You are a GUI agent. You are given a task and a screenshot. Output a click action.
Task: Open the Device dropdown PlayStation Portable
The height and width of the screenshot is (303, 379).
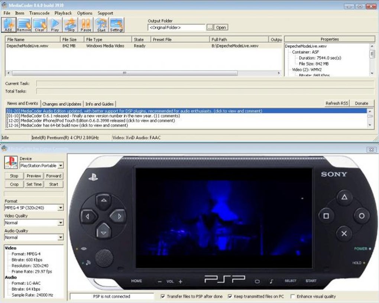[x=42, y=166]
